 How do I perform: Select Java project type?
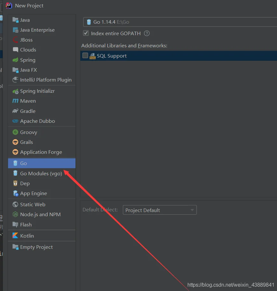click(42, 20)
